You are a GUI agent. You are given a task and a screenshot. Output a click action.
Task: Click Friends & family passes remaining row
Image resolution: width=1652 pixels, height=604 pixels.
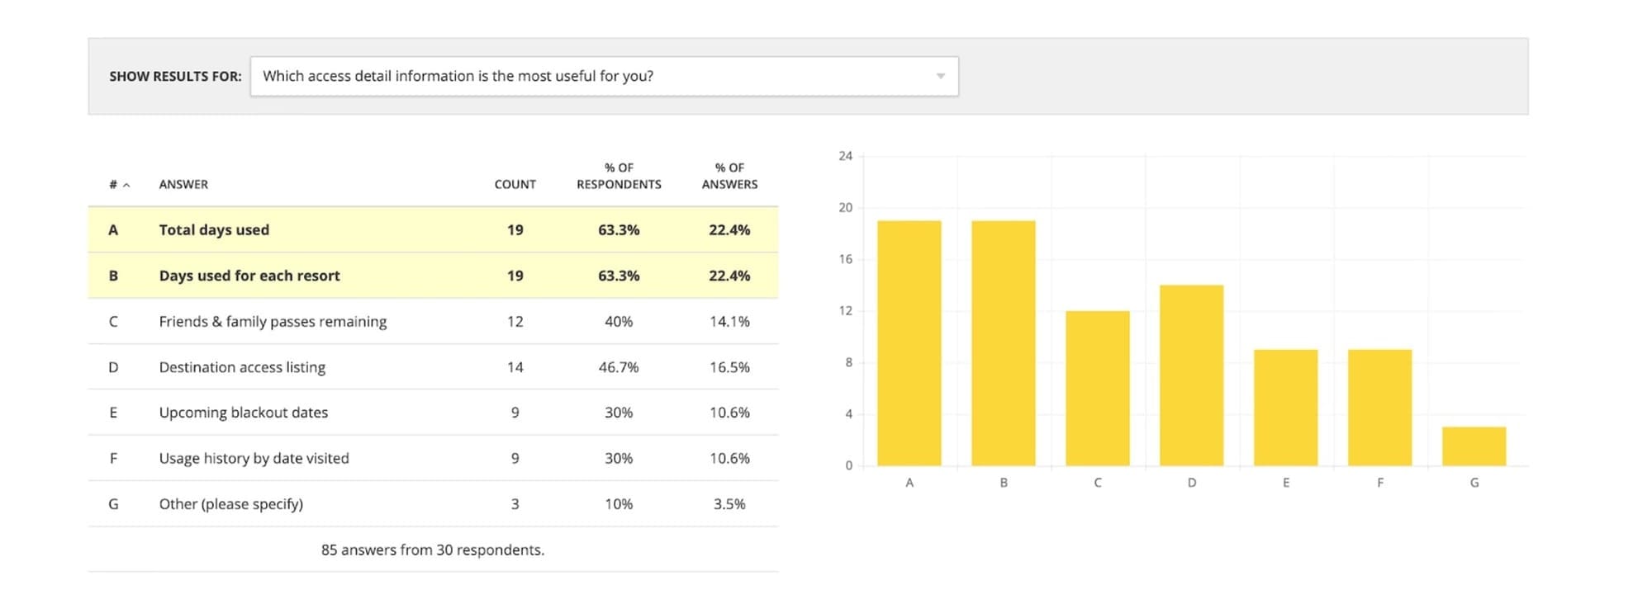pos(273,322)
